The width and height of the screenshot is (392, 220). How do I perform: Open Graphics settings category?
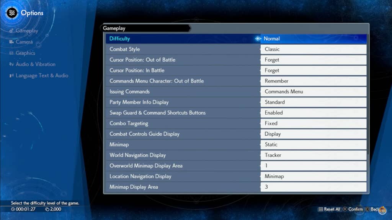[25, 53]
